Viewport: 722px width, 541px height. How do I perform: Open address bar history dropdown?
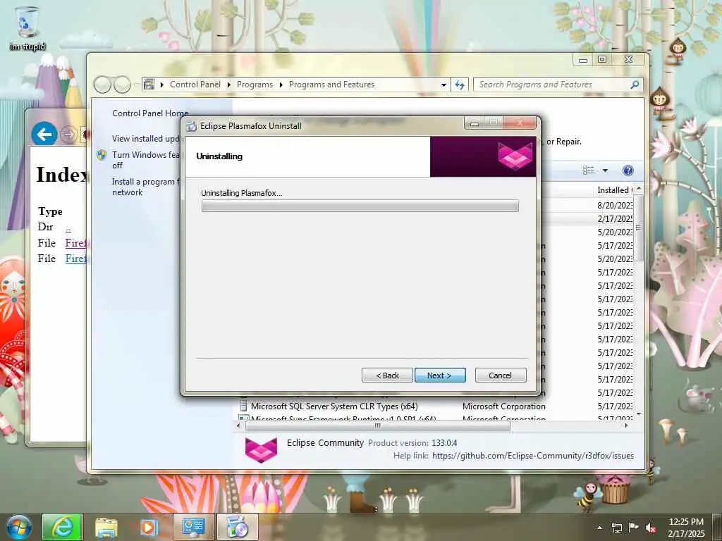pos(443,85)
